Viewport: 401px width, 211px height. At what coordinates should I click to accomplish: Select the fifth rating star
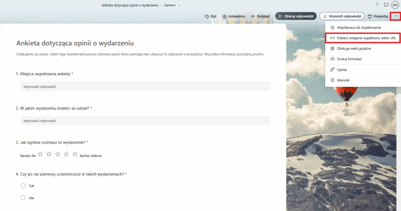75,154
